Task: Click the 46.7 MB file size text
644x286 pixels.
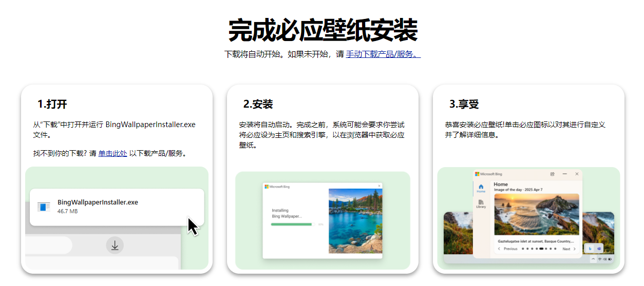Action: 67,211
